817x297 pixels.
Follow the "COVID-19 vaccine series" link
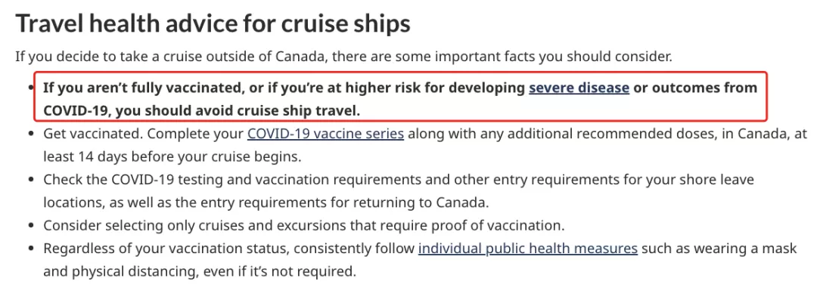point(325,135)
